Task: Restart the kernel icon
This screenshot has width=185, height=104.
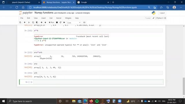Action: tap(60, 23)
